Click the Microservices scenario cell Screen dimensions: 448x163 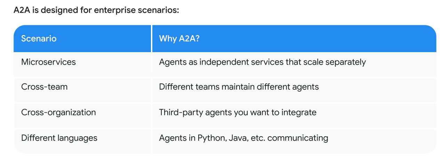[48, 62]
